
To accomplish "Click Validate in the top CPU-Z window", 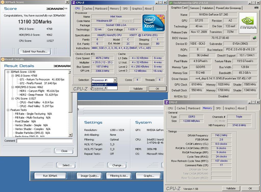I will tap(138, 89).
